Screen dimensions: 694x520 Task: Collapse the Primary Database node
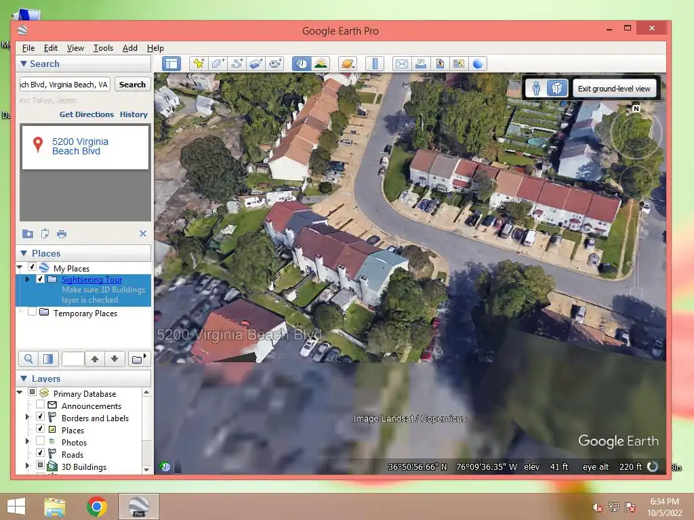click(x=20, y=392)
